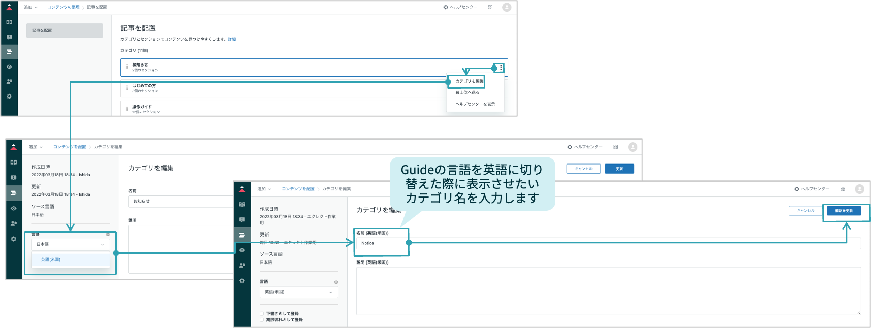
Task: Open the user permissions icon in the top sidebar
Action: 9,81
